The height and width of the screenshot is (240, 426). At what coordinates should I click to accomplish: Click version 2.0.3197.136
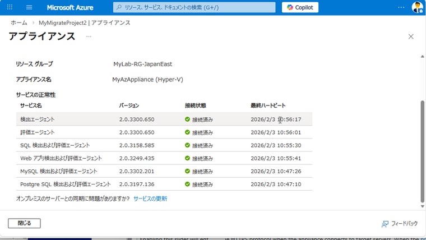pos(137,184)
